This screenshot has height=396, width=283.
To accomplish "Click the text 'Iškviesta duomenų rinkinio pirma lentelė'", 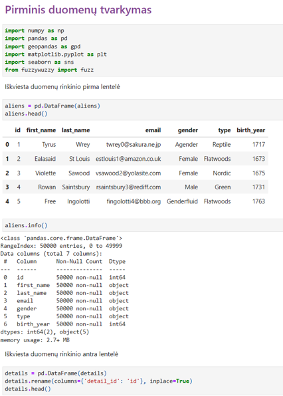I will click(62, 87).
